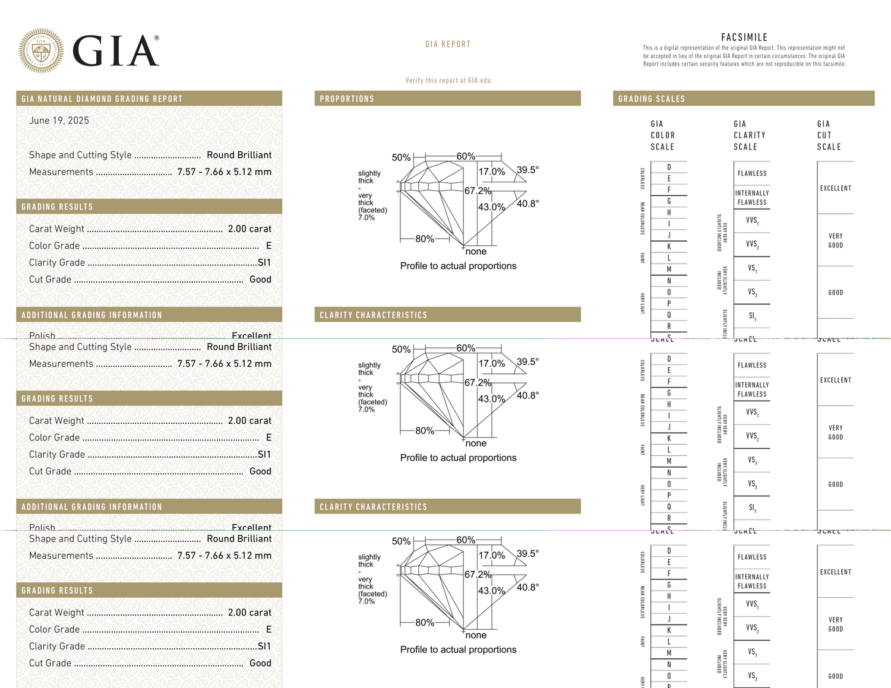This screenshot has width=891, height=688.
Task: Click the topmost diamond profile proportions diagram
Action: [448, 204]
